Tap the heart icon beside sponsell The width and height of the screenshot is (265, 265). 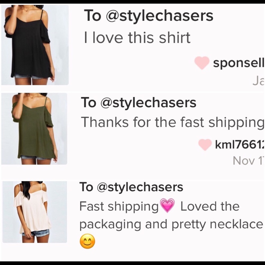pos(202,63)
